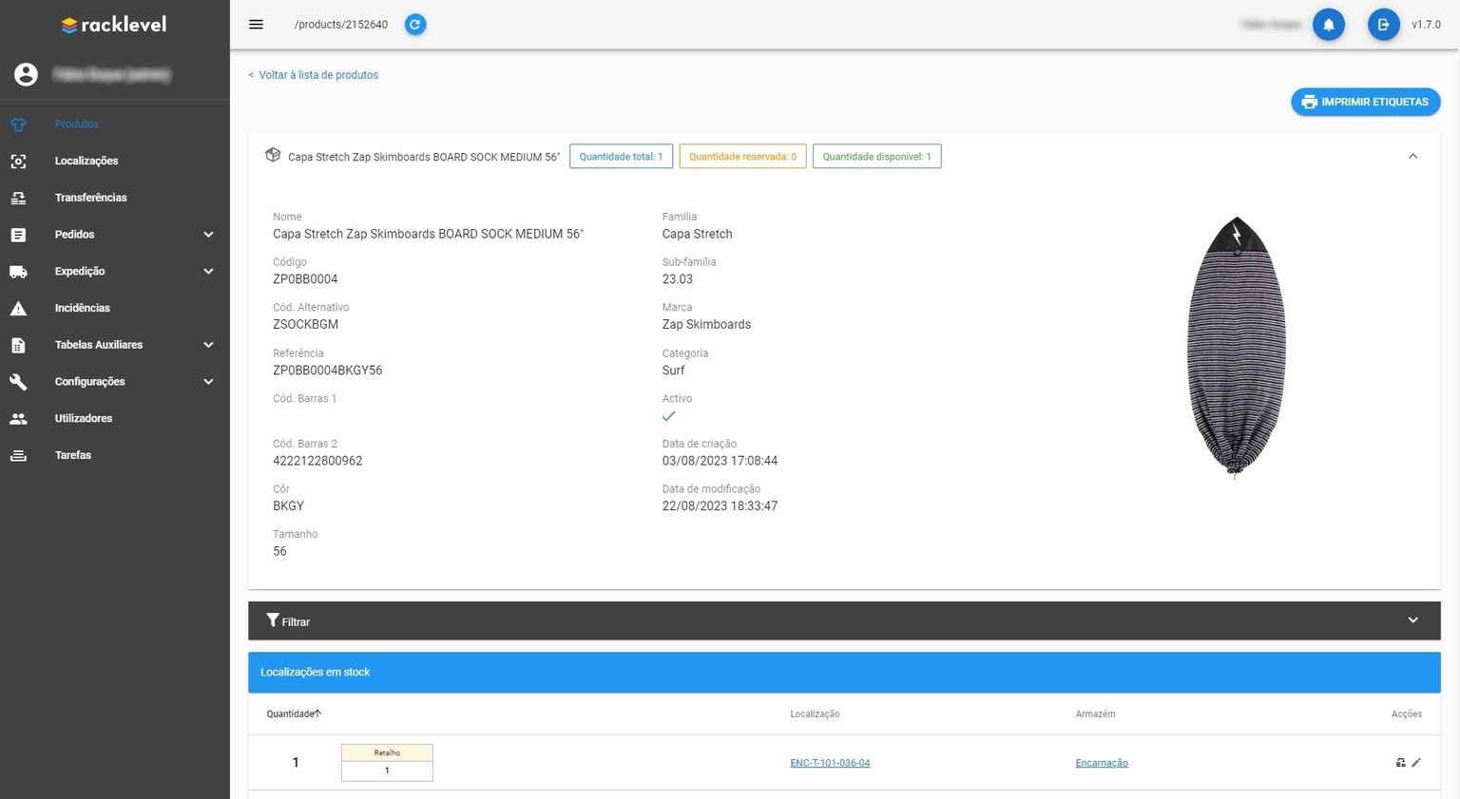Expand the Filtrar panel chevron
The width and height of the screenshot is (1460, 799).
(1412, 620)
